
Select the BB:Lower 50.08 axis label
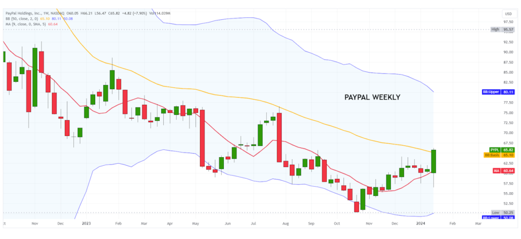(498, 218)
